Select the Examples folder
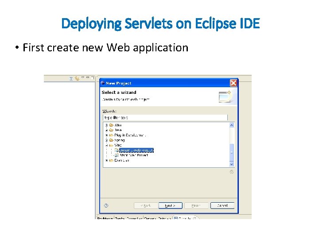Viewport: 319px width, 239px height. [122, 161]
